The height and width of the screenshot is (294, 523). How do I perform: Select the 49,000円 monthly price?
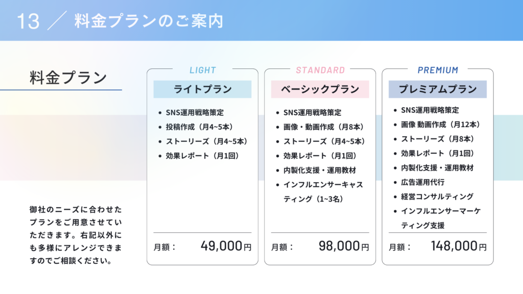point(226,247)
